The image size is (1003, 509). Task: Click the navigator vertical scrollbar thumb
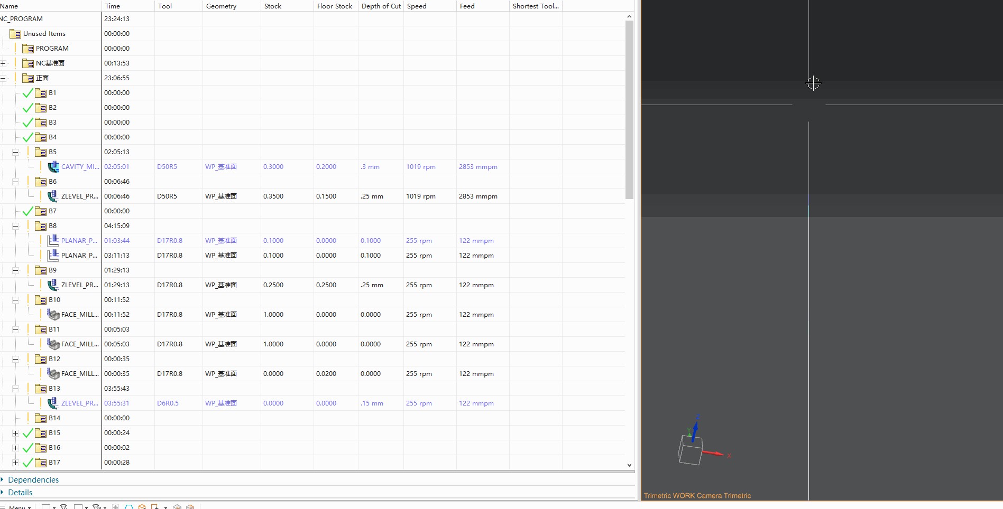point(629,110)
